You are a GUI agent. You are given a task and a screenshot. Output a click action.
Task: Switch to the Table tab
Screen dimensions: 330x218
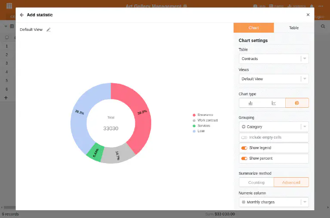(x=294, y=28)
